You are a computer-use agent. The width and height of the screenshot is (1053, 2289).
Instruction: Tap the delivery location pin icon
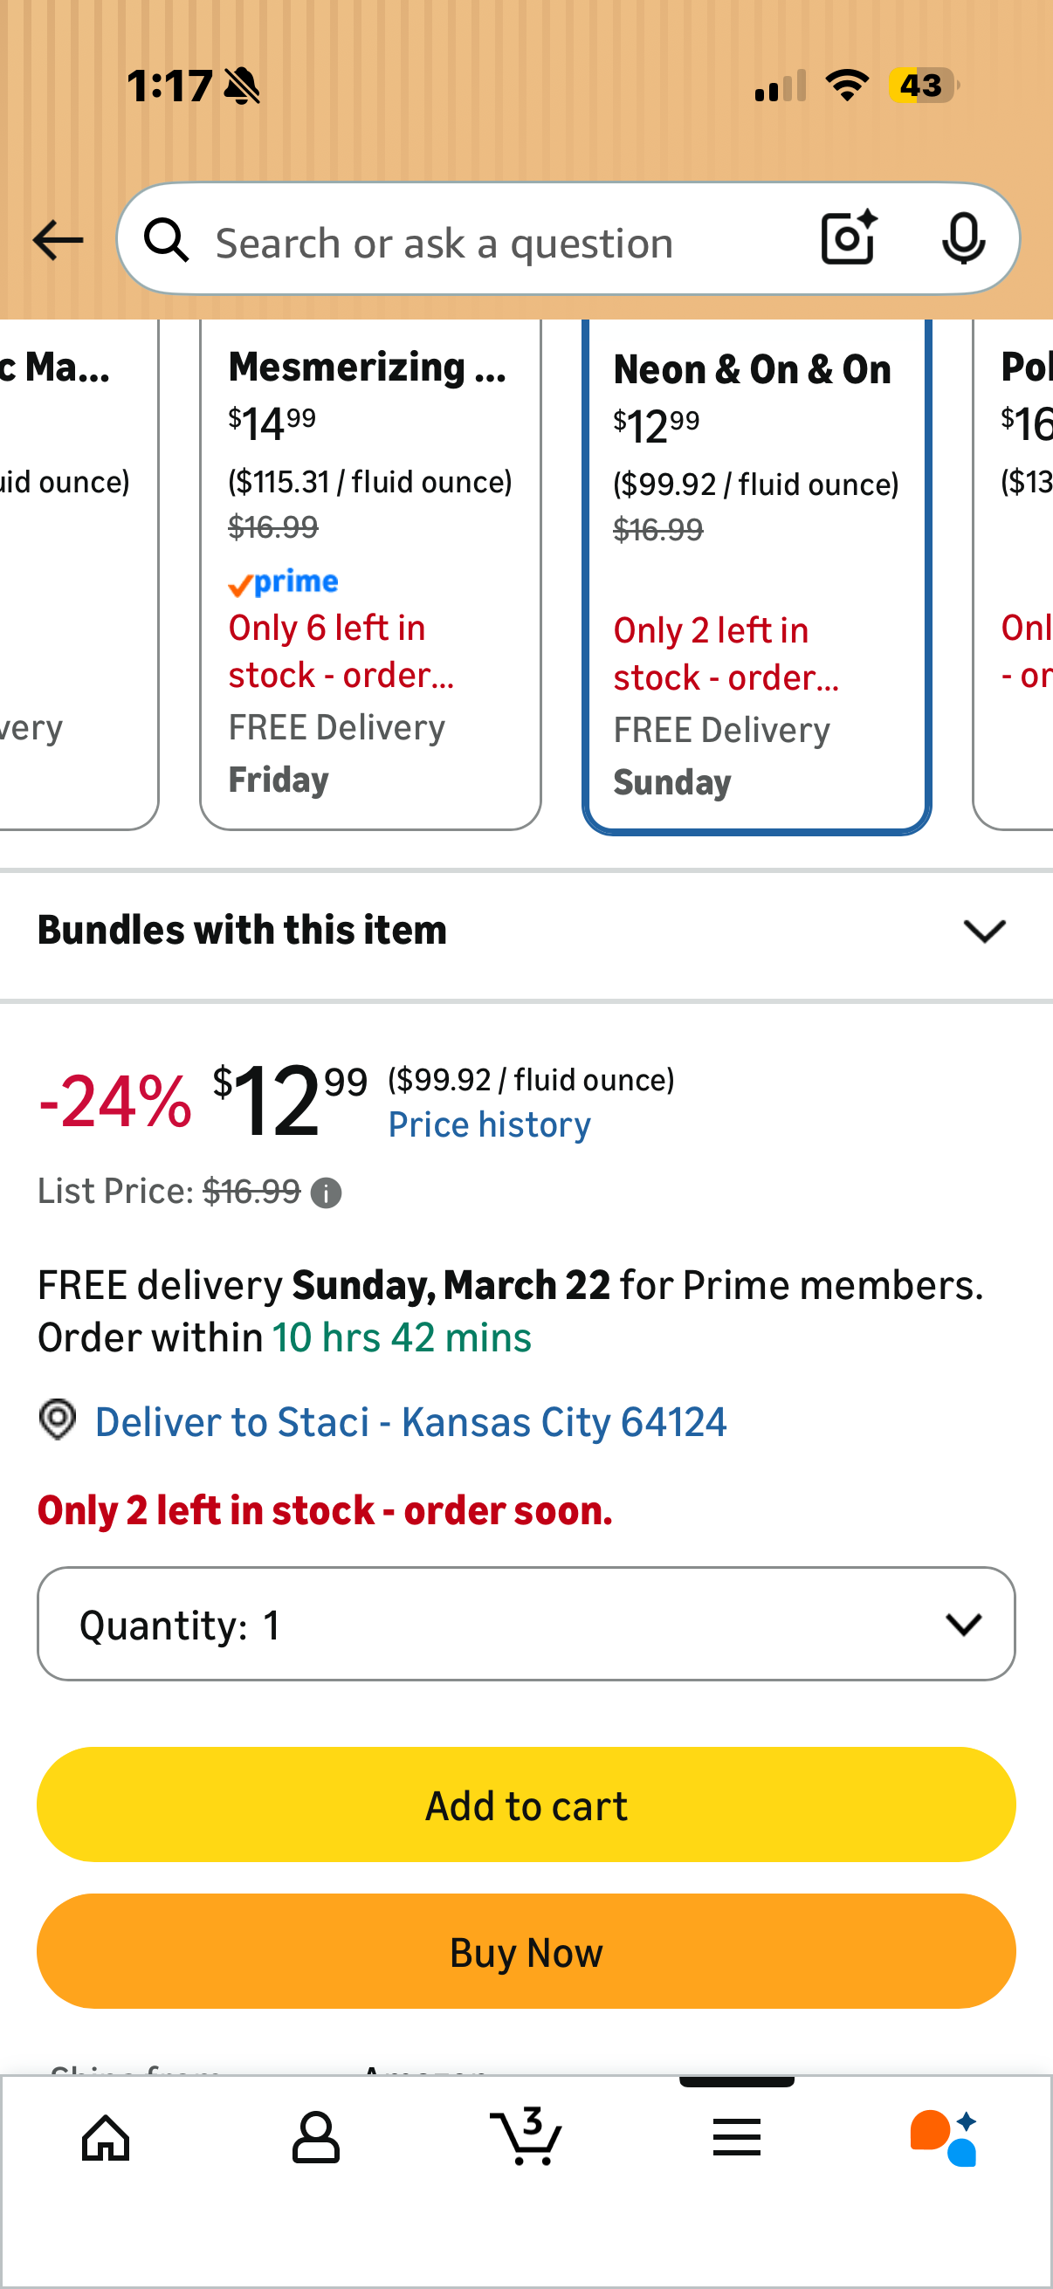(58, 1419)
